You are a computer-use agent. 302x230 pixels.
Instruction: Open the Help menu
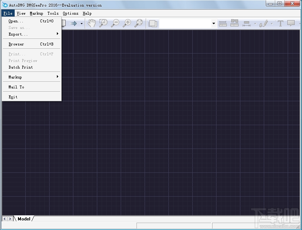(x=87, y=13)
